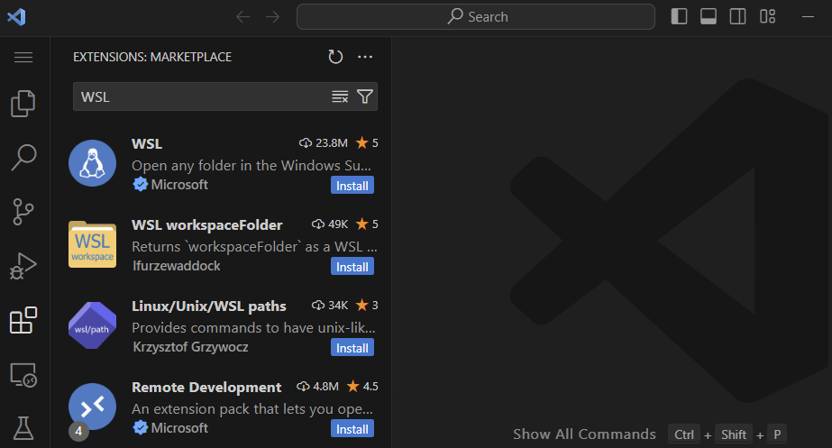Open the WSL extension title
Viewport: 832px width, 448px height.
coord(147,144)
